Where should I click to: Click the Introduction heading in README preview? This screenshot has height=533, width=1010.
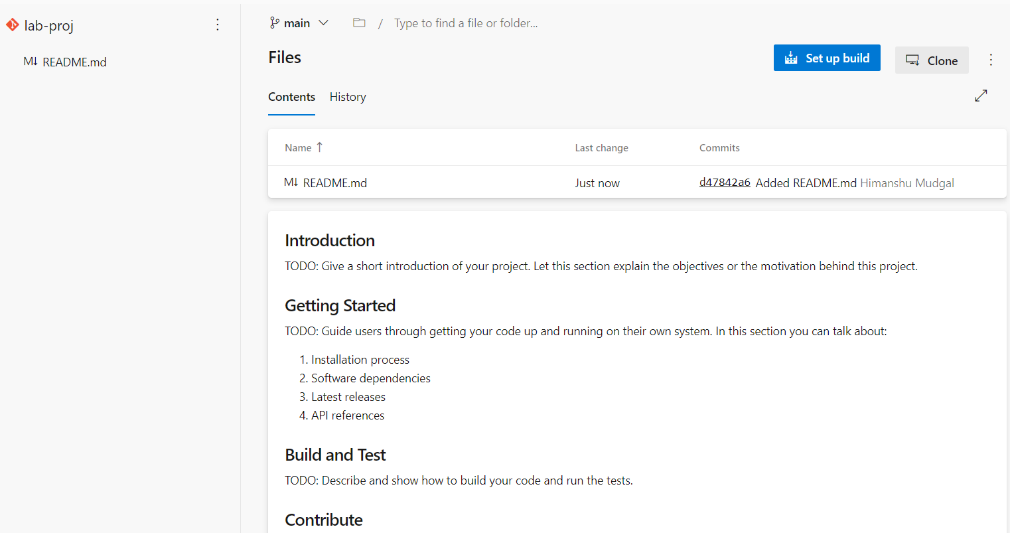pyautogui.click(x=330, y=240)
